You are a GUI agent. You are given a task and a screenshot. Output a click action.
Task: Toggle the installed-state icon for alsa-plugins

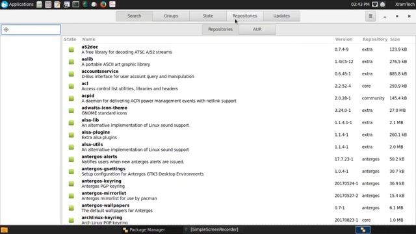coord(71,135)
